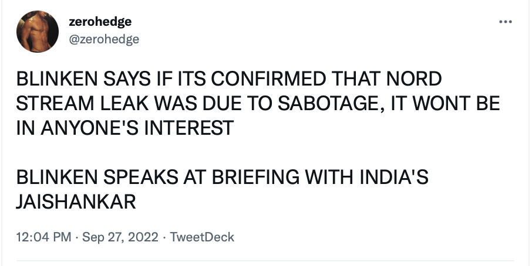
Task: Click the word SABOTAGE in the tweet
Action: click(x=328, y=104)
